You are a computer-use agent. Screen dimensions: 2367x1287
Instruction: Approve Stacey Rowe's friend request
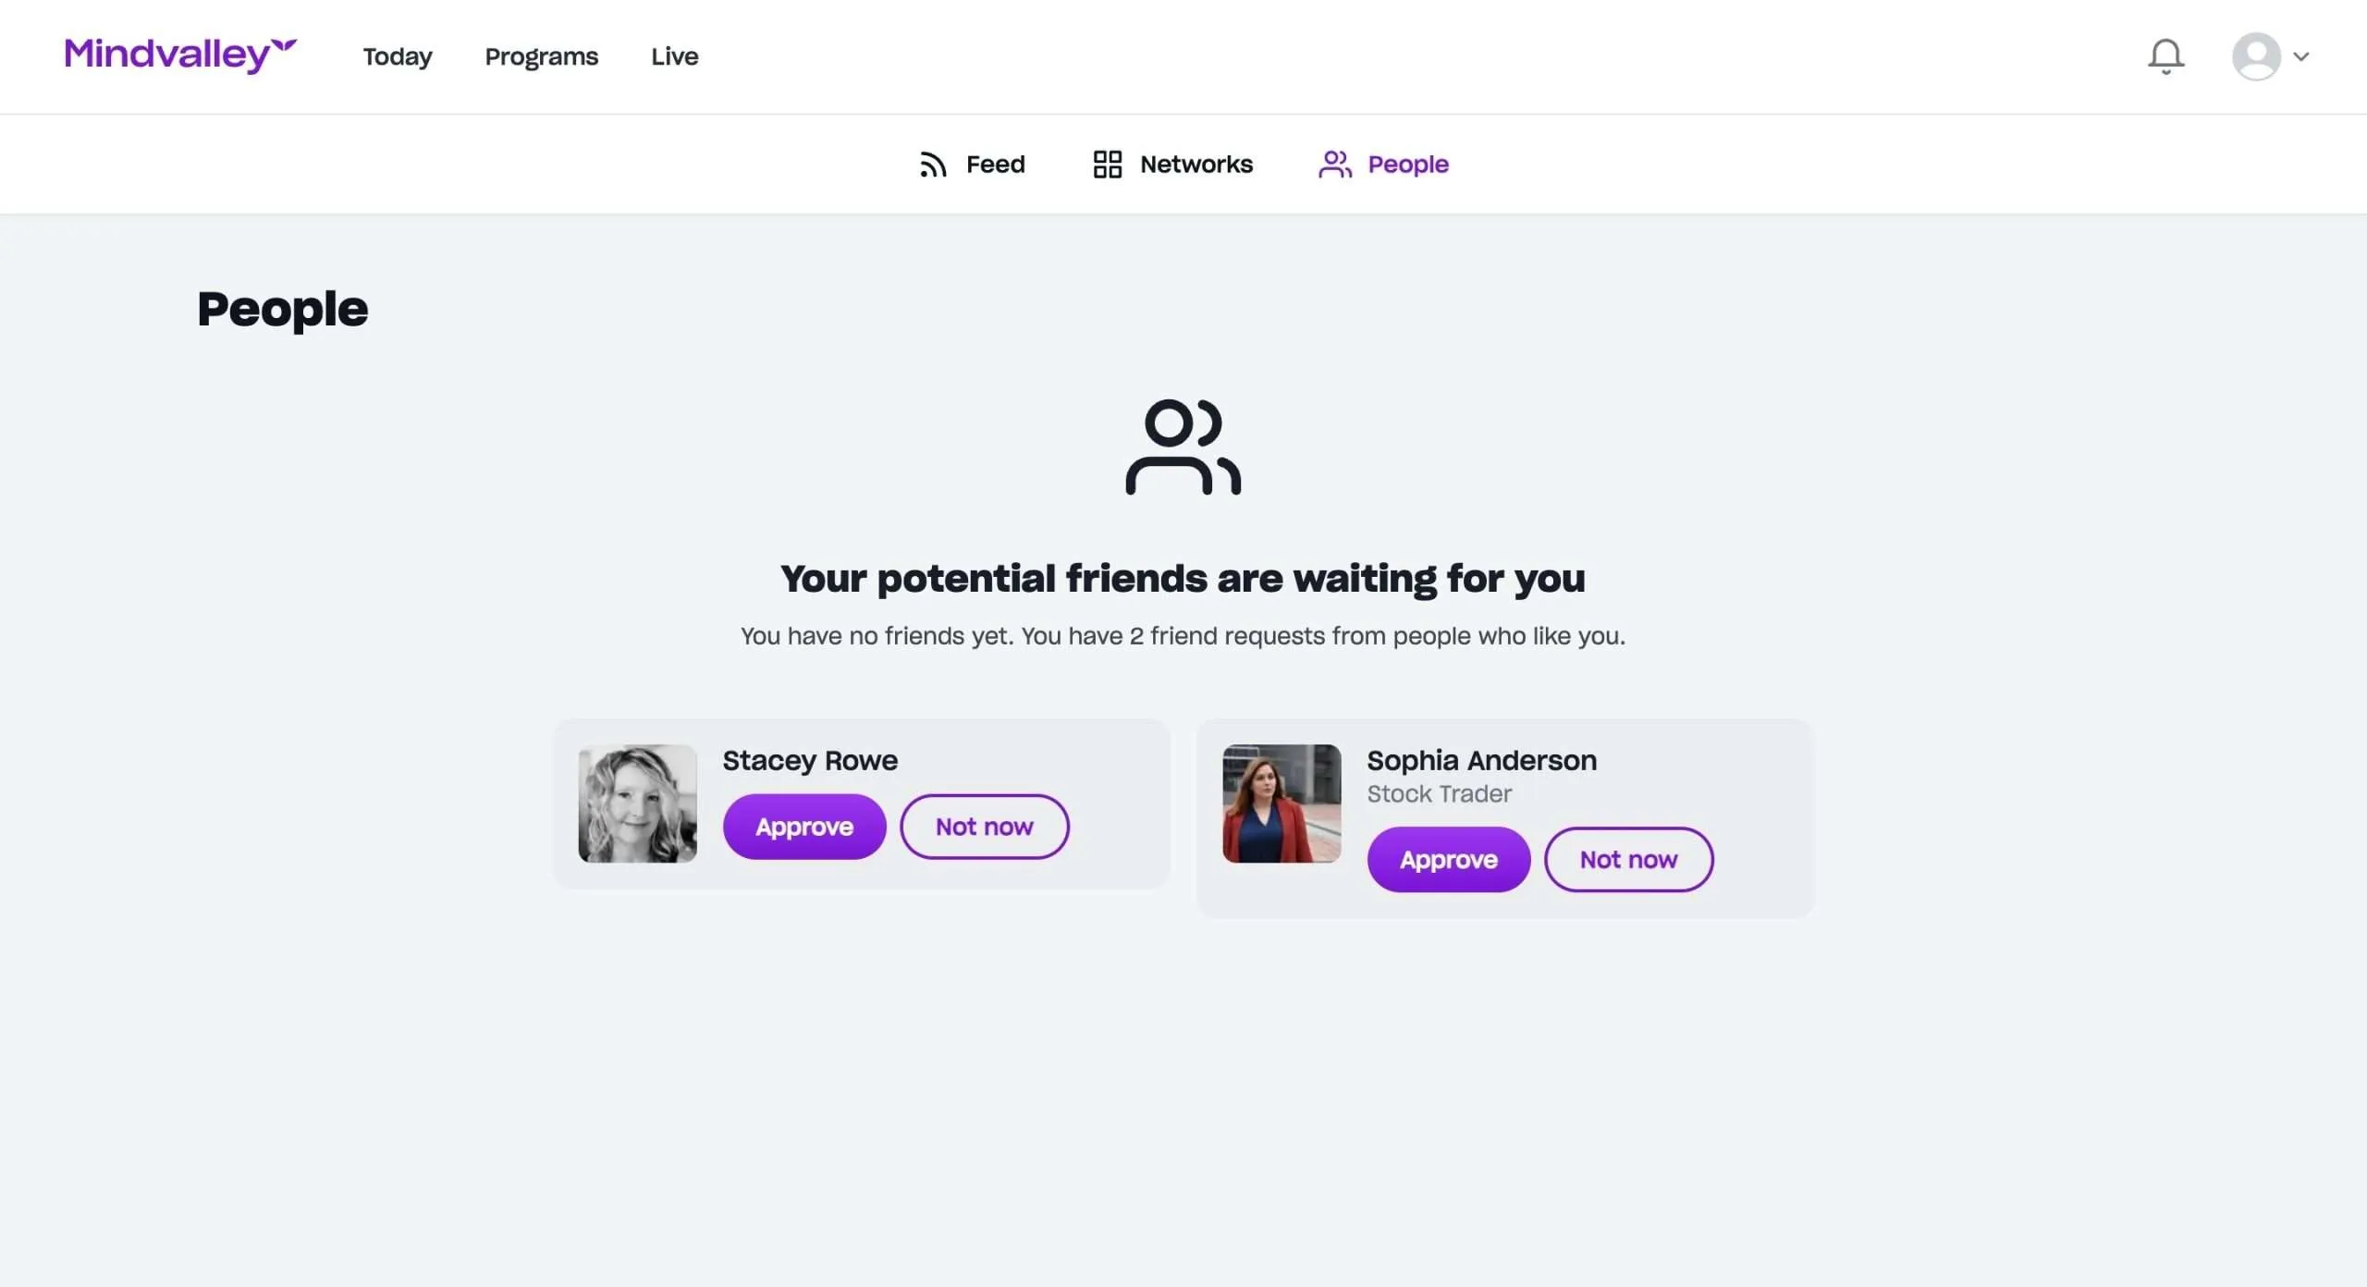click(804, 827)
